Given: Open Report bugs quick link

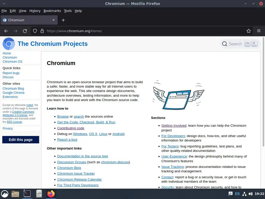Looking at the screenshot, I should point(11,73).
